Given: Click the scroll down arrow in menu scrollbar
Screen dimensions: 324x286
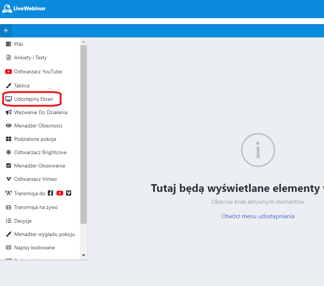Looking at the screenshot, I should pyautogui.click(x=83, y=255).
